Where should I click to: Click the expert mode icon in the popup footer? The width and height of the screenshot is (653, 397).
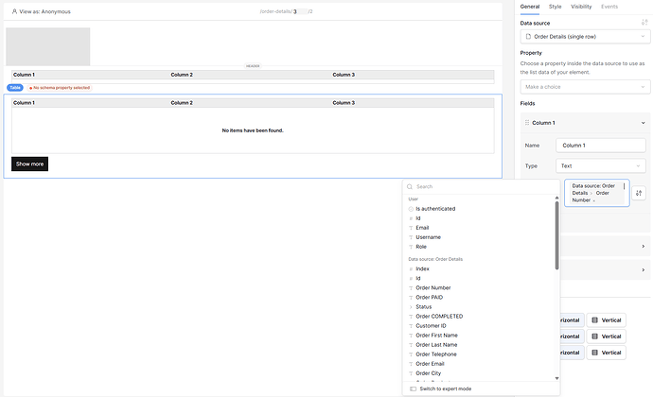pos(414,388)
